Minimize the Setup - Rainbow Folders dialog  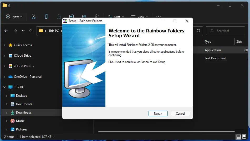[x=163, y=21]
